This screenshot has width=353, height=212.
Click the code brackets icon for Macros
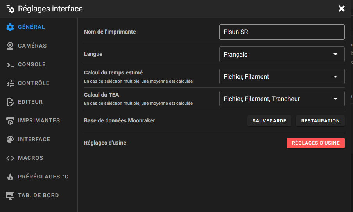coord(10,158)
